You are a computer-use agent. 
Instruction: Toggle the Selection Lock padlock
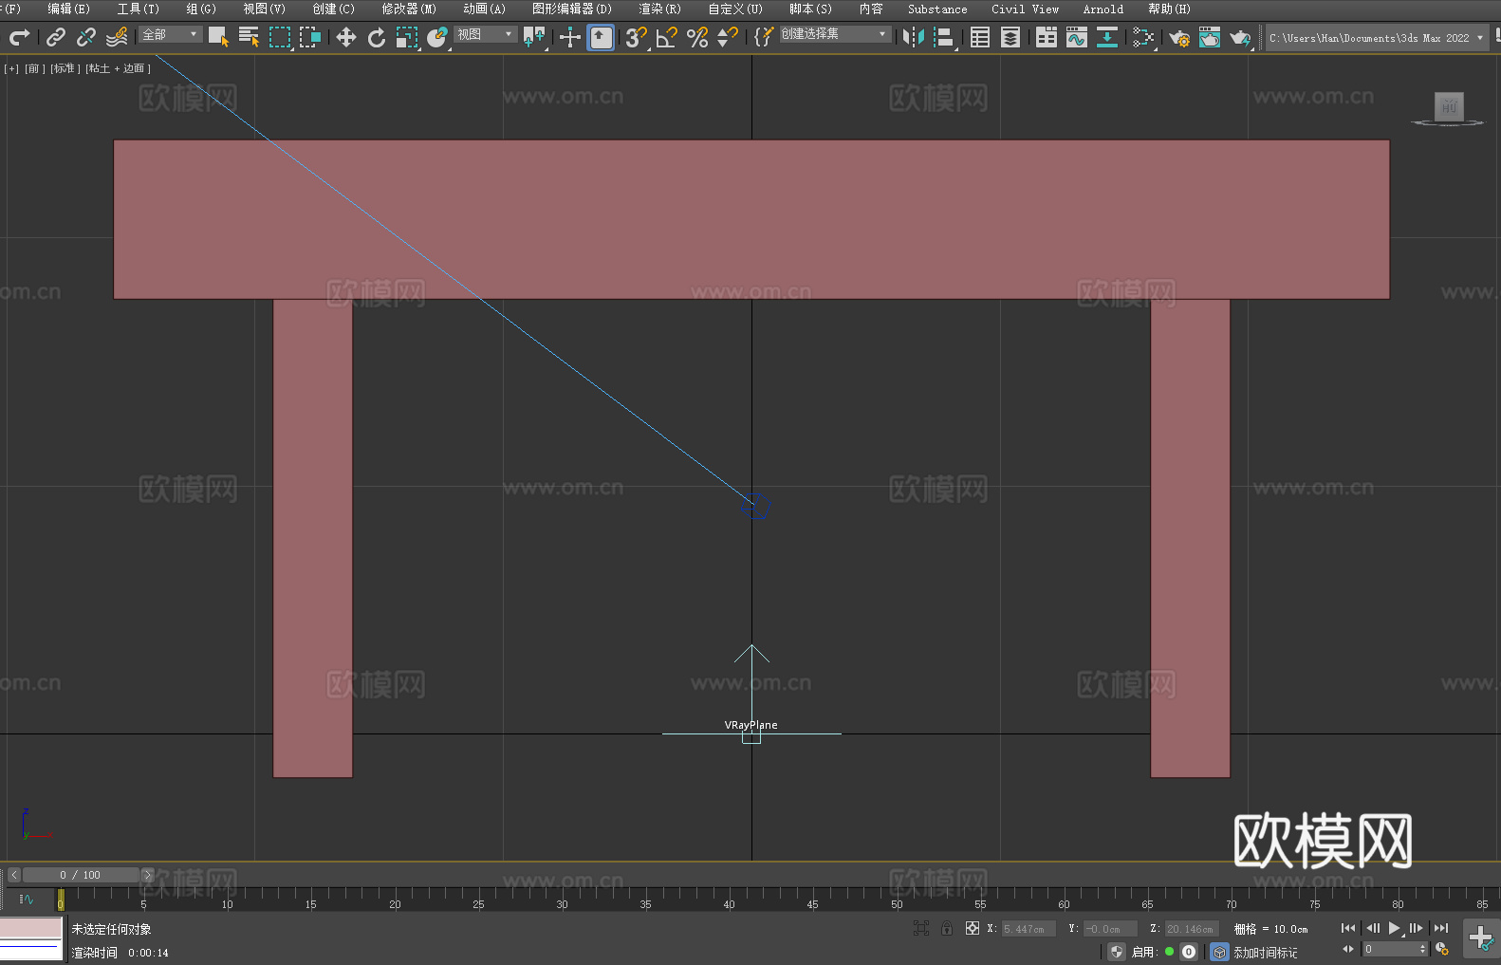pyautogui.click(x=947, y=928)
